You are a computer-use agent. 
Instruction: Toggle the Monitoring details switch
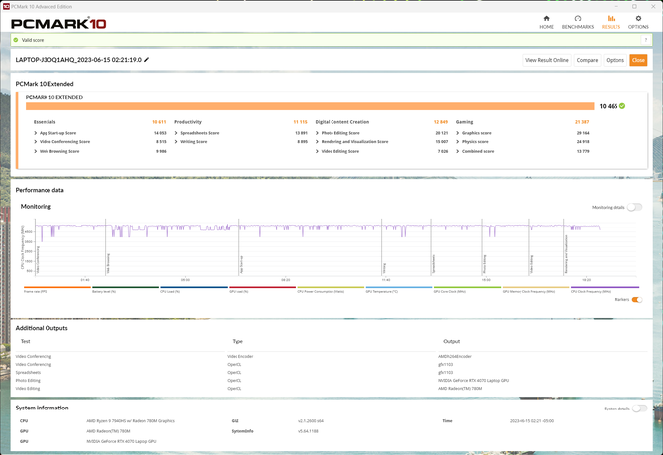tap(634, 207)
